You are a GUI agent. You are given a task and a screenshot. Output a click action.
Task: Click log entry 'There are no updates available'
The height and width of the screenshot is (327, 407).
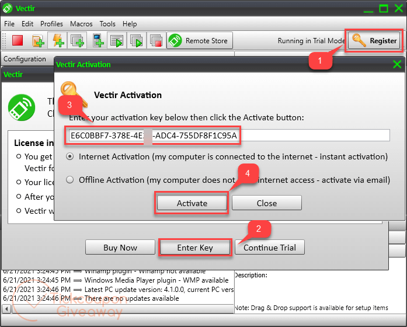pyautogui.click(x=131, y=298)
